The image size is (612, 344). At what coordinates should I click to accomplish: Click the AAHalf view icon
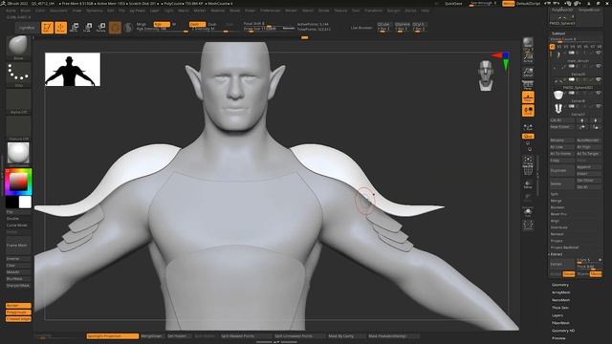coord(528,71)
